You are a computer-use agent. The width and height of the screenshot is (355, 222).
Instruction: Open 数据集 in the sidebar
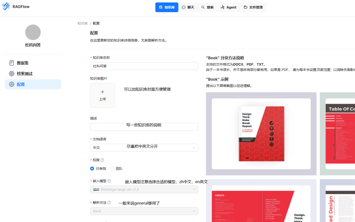click(x=22, y=63)
